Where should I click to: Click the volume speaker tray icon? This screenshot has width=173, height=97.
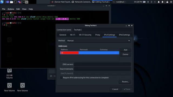point(155,2)
